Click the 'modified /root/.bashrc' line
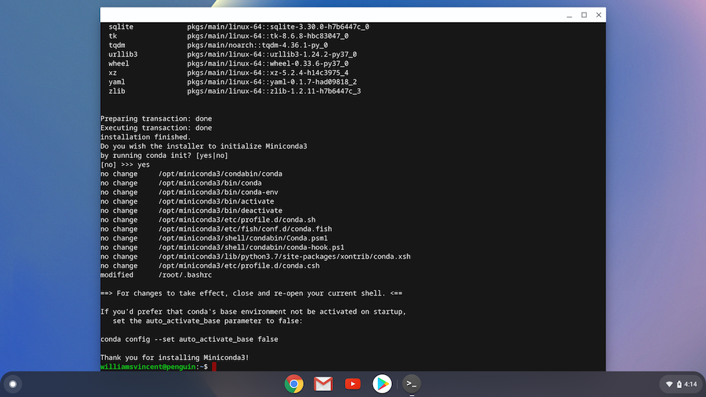This screenshot has width=706, height=397. coord(156,274)
